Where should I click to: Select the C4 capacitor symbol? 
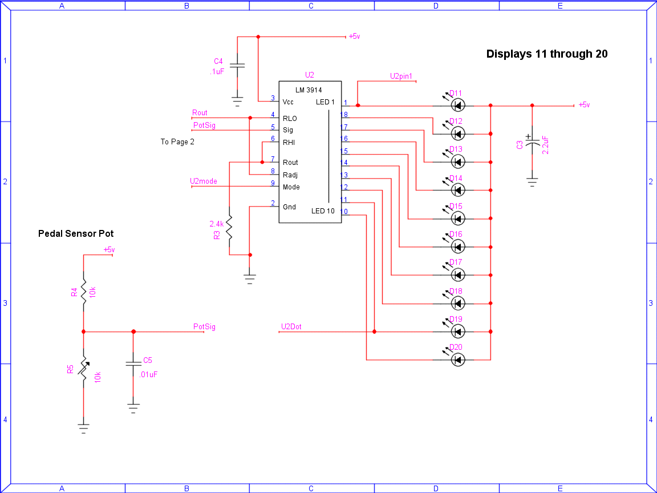pyautogui.click(x=237, y=65)
